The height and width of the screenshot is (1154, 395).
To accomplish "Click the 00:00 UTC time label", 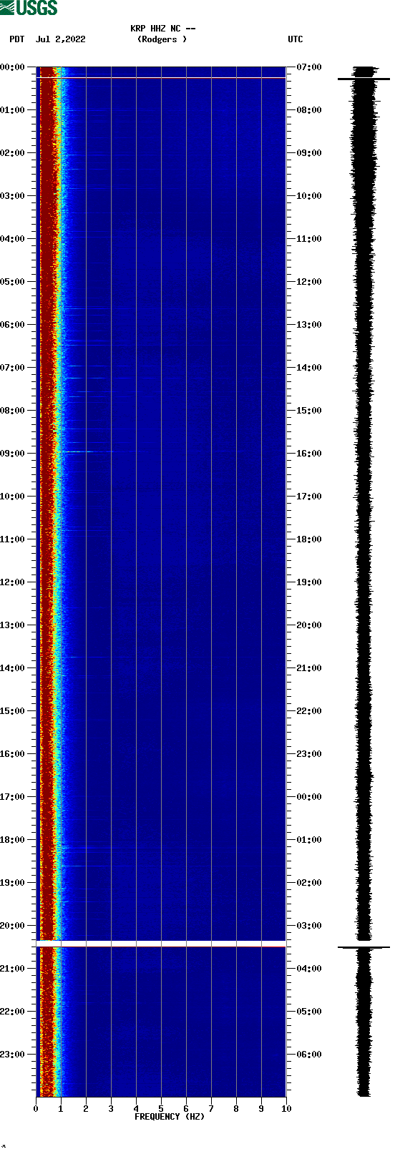I will pos(309,797).
